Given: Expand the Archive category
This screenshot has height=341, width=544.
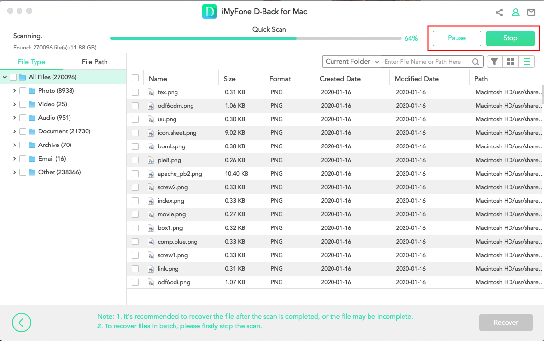Looking at the screenshot, I should click(14, 145).
